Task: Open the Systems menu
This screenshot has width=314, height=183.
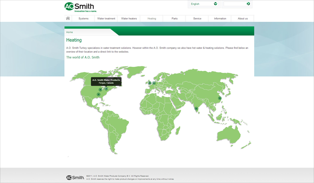Action: tap(83, 19)
